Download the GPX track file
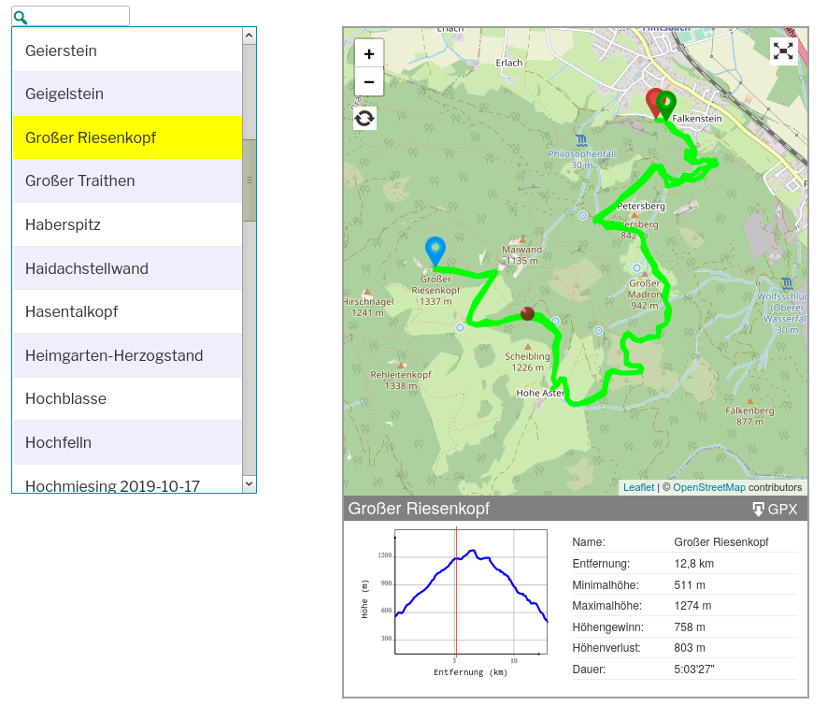827x720 pixels. [775, 509]
